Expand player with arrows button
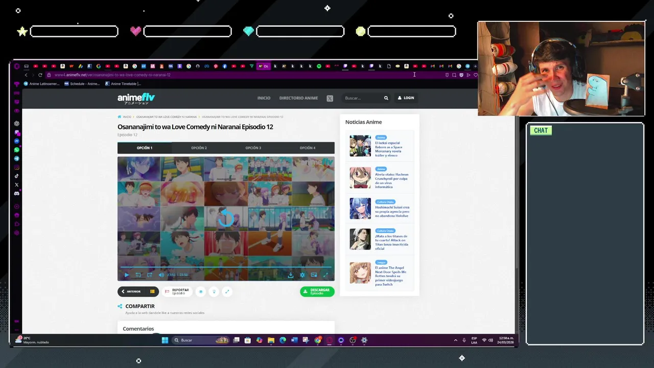Viewport: 654px width, 368px height. (x=227, y=291)
